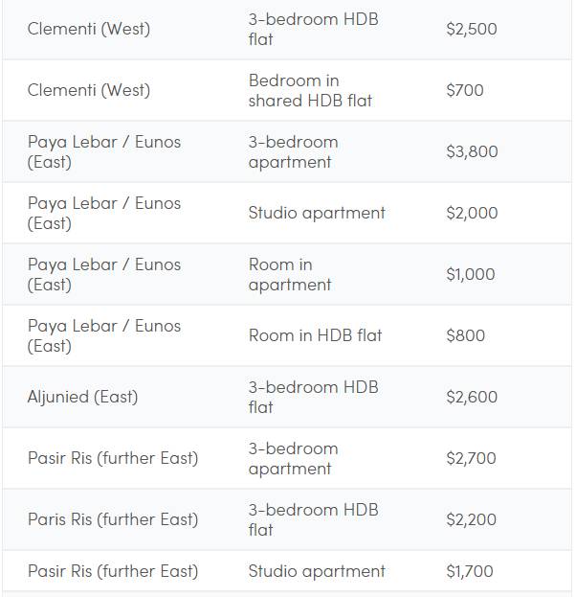Select the 'Room in apartment' cell
The width and height of the screenshot is (576, 597).
(290, 274)
